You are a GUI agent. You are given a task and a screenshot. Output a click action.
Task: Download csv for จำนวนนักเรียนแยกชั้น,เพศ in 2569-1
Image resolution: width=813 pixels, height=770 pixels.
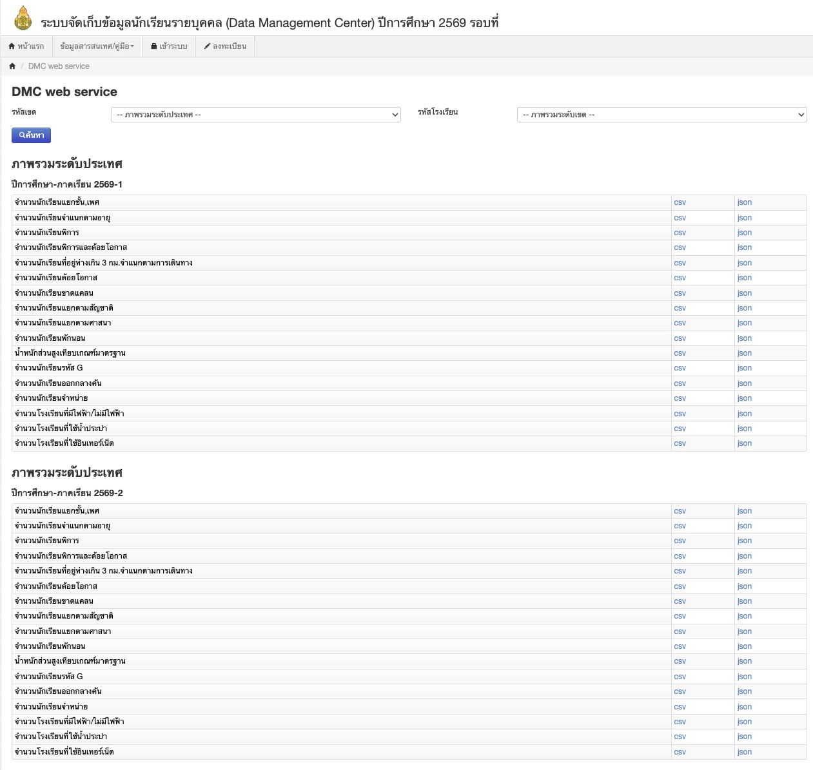tap(680, 202)
